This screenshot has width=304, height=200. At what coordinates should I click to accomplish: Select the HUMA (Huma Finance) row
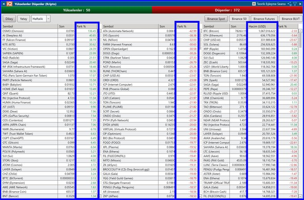pyautogui.click(x=49, y=102)
